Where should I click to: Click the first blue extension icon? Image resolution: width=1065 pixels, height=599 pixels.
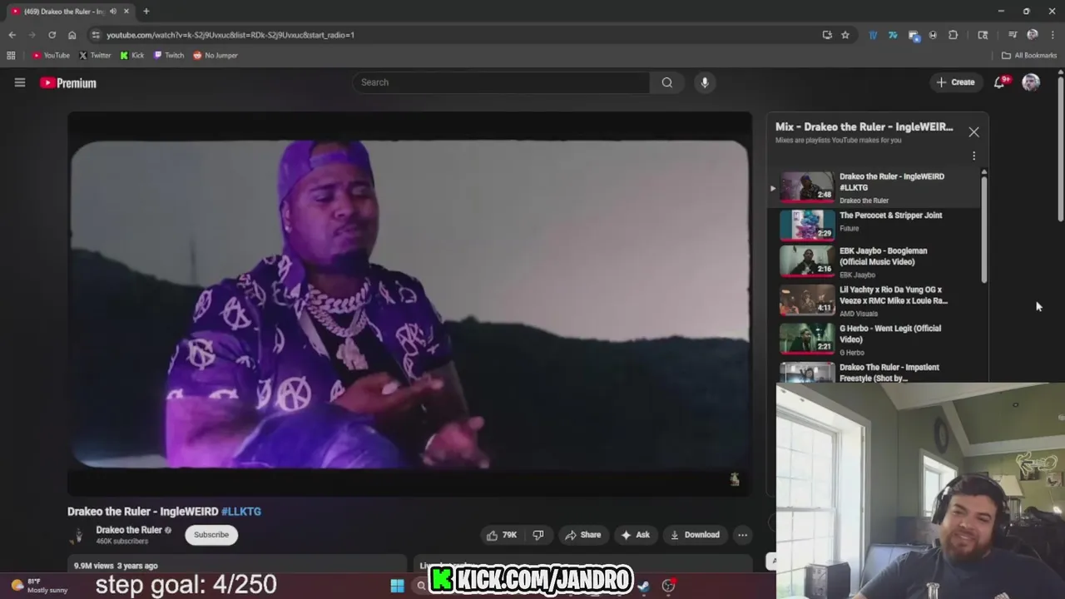click(873, 35)
